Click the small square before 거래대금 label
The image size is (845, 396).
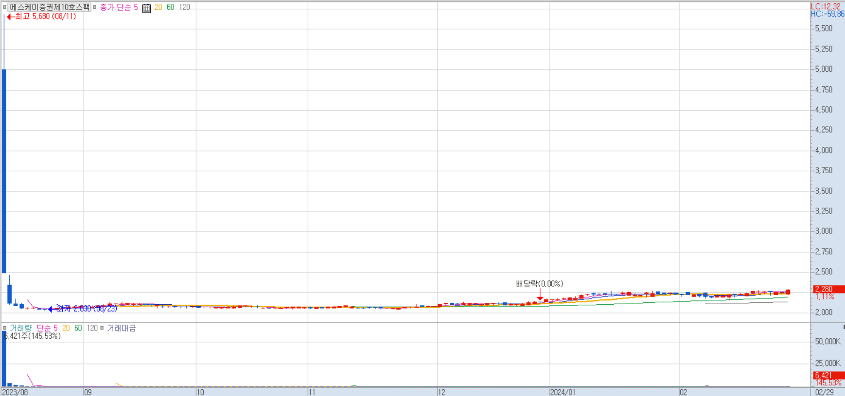tap(102, 328)
